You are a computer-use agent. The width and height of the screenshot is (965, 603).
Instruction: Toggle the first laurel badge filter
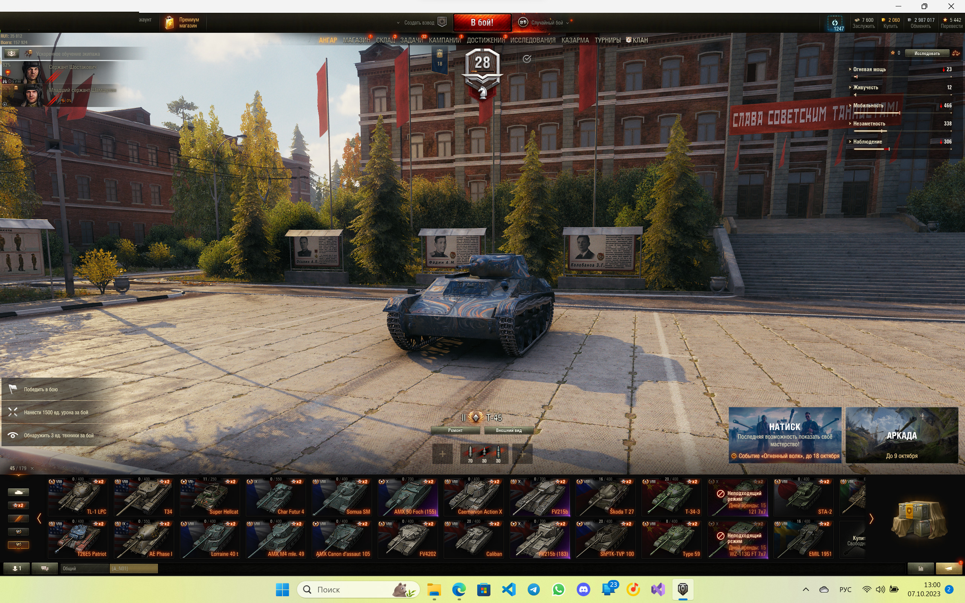coord(18,532)
